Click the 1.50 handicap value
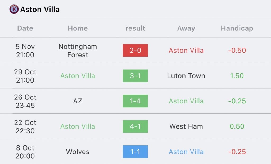Screen dimensions: 271x164 (x=237, y=76)
